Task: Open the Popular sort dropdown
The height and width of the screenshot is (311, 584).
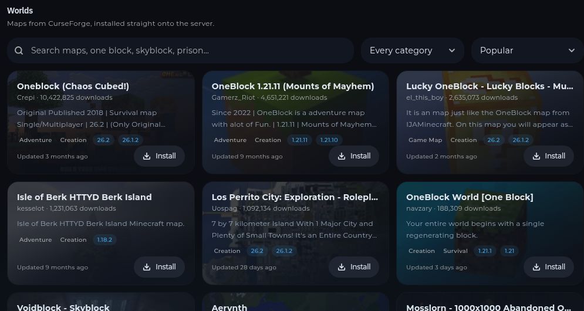Action: (x=528, y=50)
